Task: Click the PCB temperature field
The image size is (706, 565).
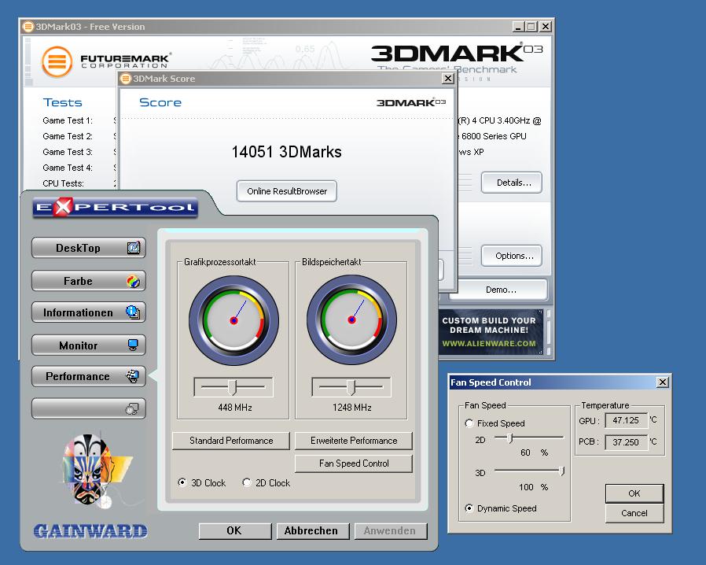Action: (626, 442)
